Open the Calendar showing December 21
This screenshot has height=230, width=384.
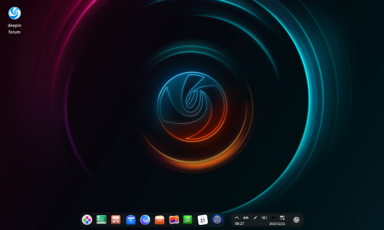[202, 220]
